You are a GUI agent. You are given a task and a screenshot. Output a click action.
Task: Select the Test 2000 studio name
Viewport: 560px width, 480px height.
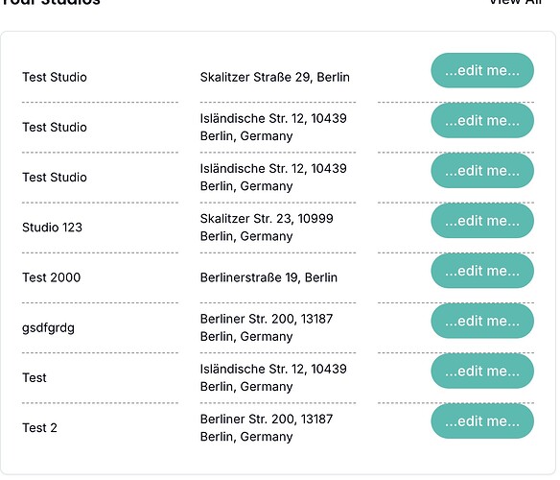pyautogui.click(x=52, y=277)
